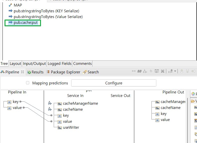Viewport: 197px width, 143px height.
Task: Select the MAP step in tree
Action: click(x=18, y=5)
